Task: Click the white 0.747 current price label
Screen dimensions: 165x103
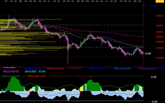Action: click(x=148, y=54)
